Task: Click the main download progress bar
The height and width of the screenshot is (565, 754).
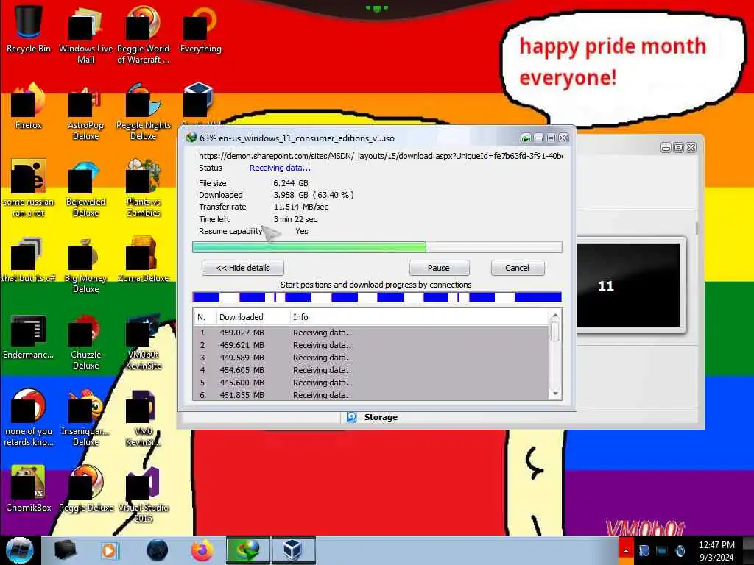Action: click(x=377, y=247)
